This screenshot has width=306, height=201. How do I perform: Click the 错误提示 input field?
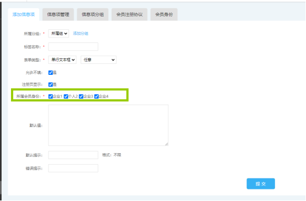coord(73,169)
